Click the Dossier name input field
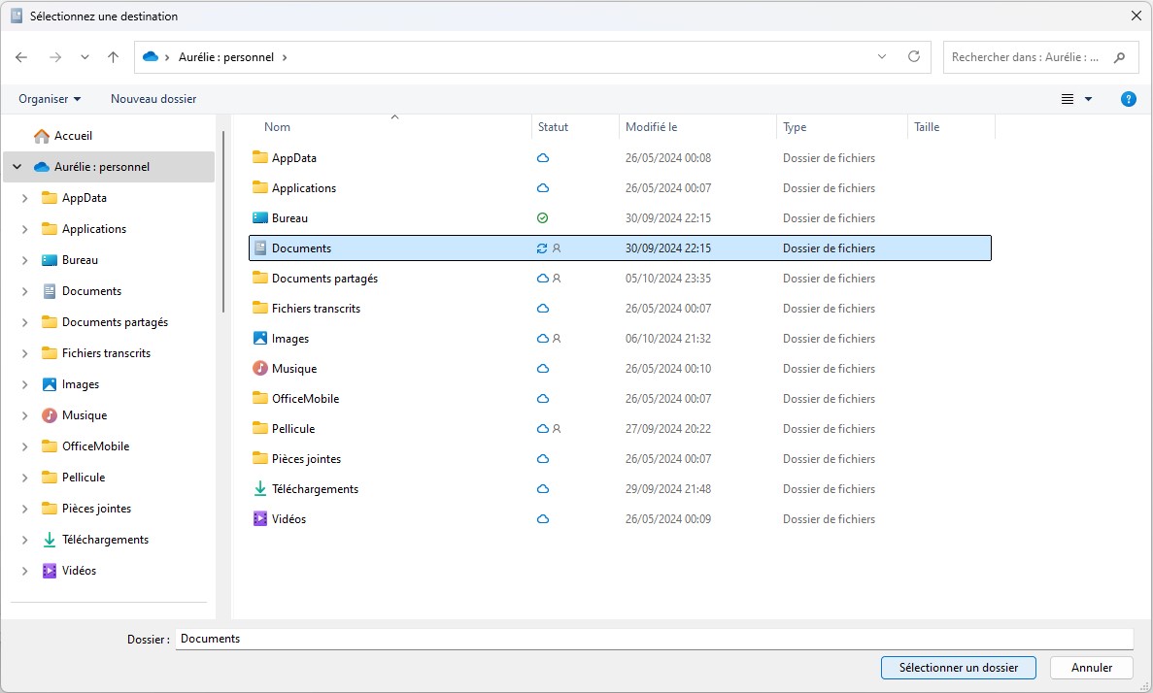Image resolution: width=1153 pixels, height=693 pixels. pos(654,639)
